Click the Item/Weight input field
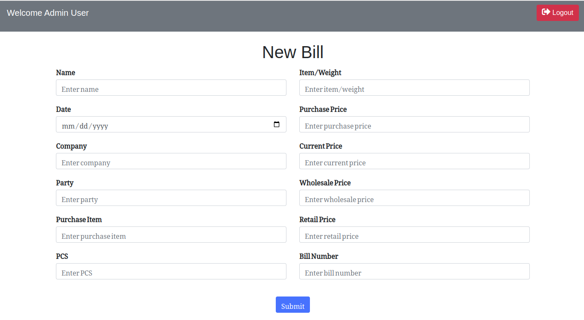584x320 pixels. click(x=414, y=88)
